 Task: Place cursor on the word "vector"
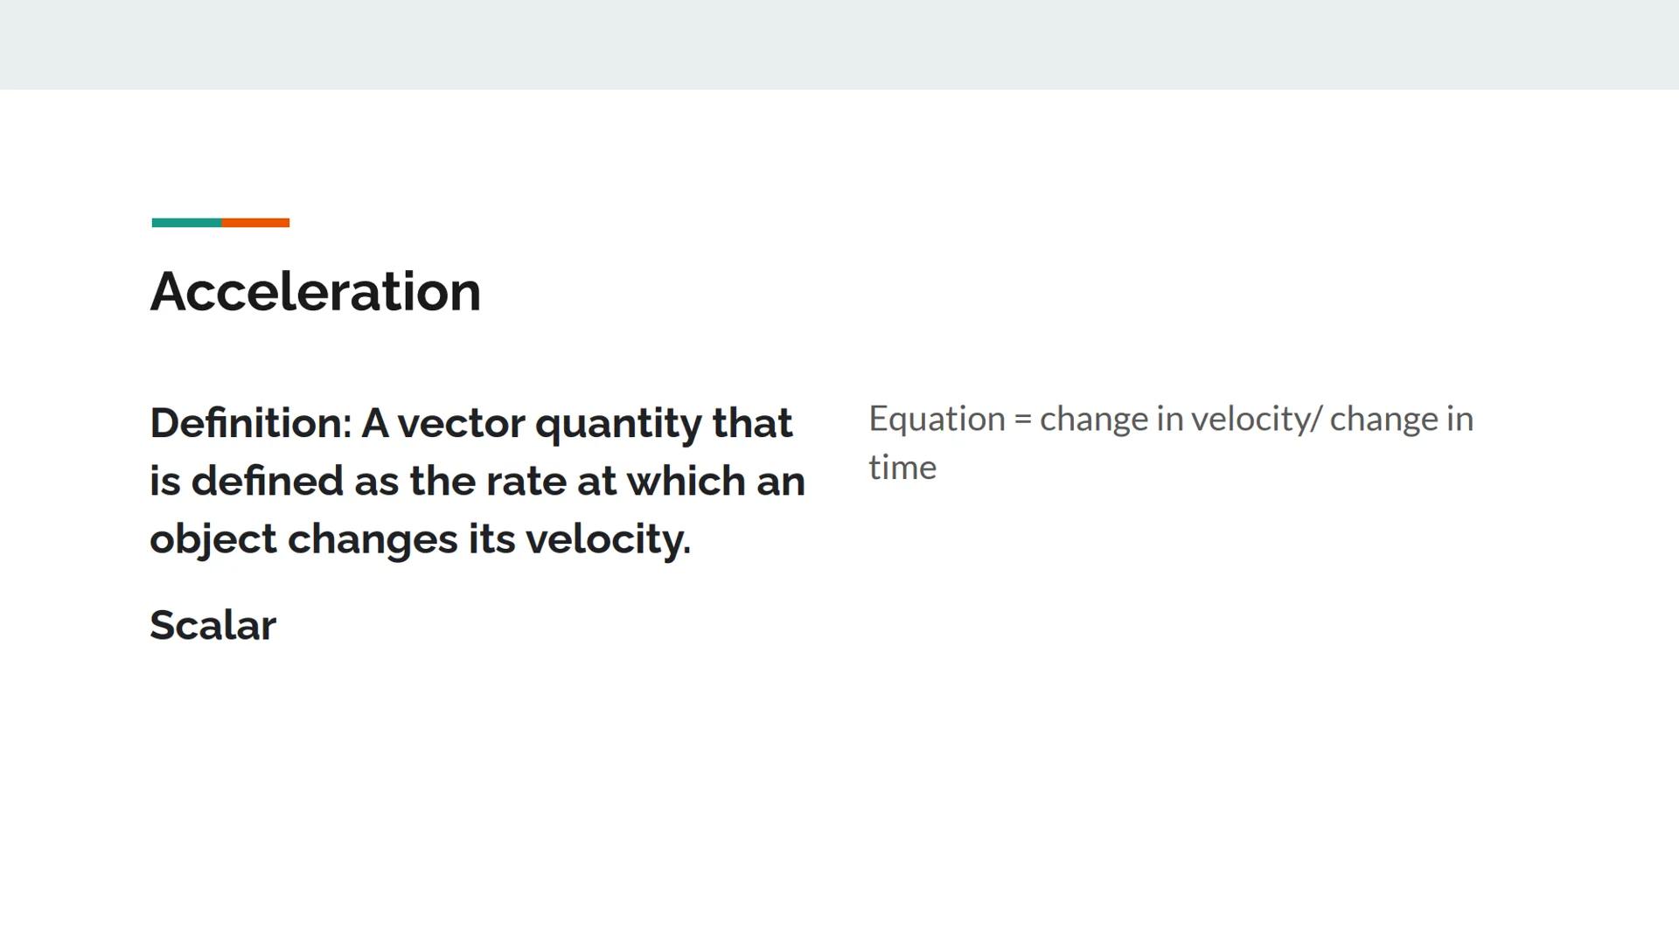(461, 424)
